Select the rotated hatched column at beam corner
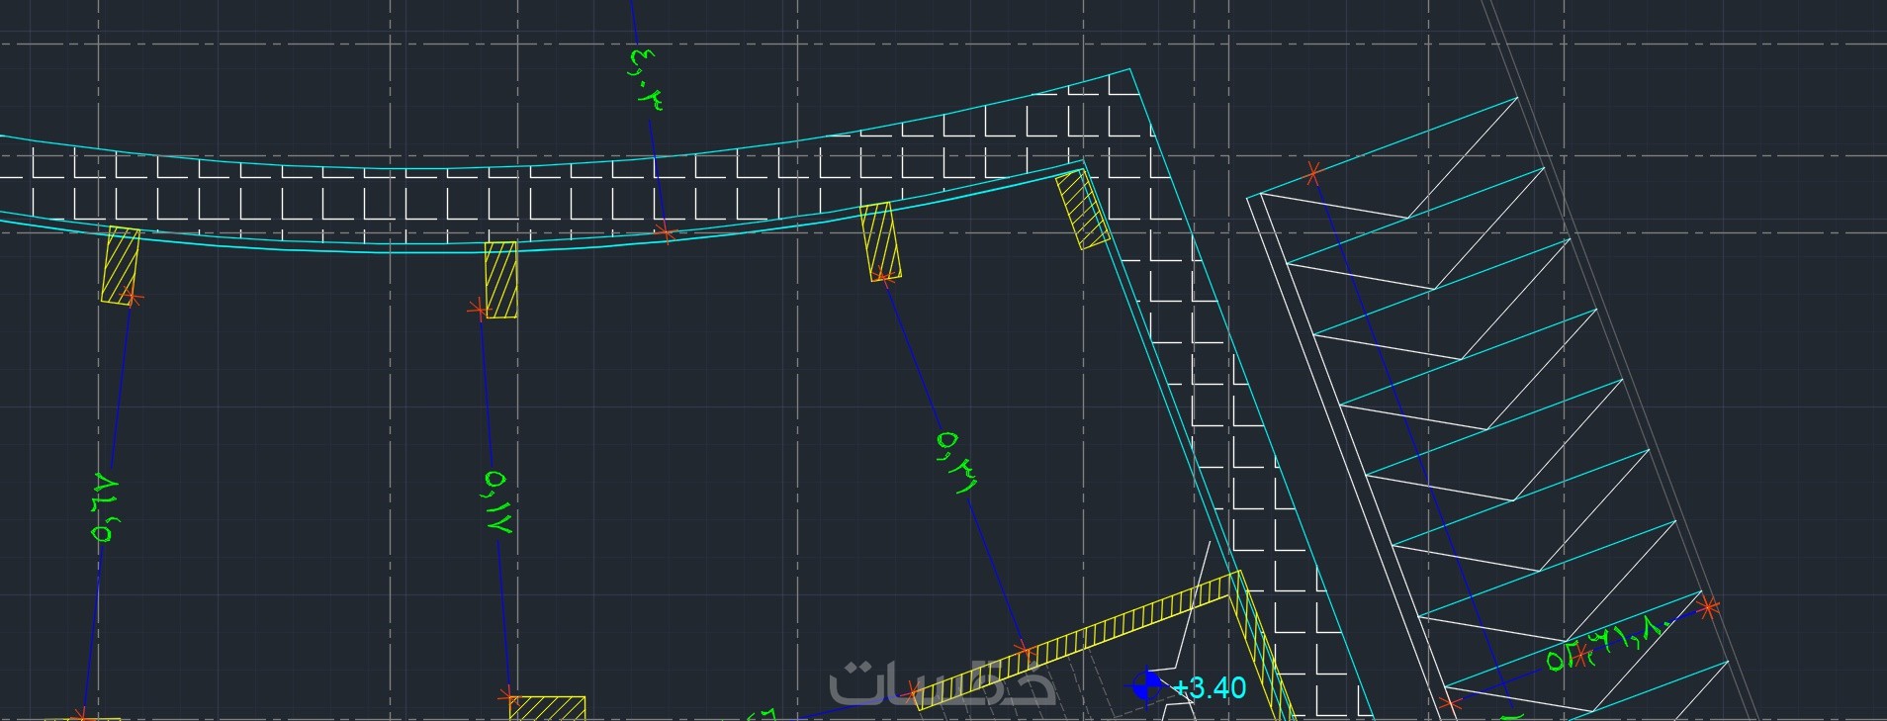1887x721 pixels. 1083,210
